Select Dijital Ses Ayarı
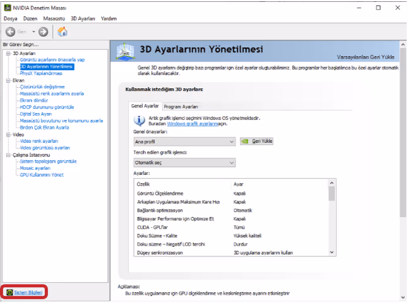 pos(36,114)
